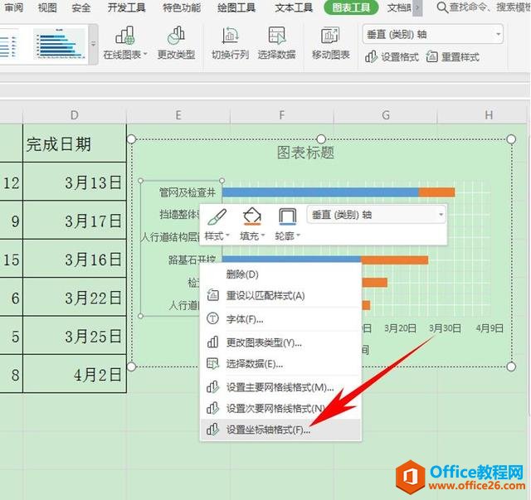Select column E header
The image size is (531, 500).
[178, 115]
